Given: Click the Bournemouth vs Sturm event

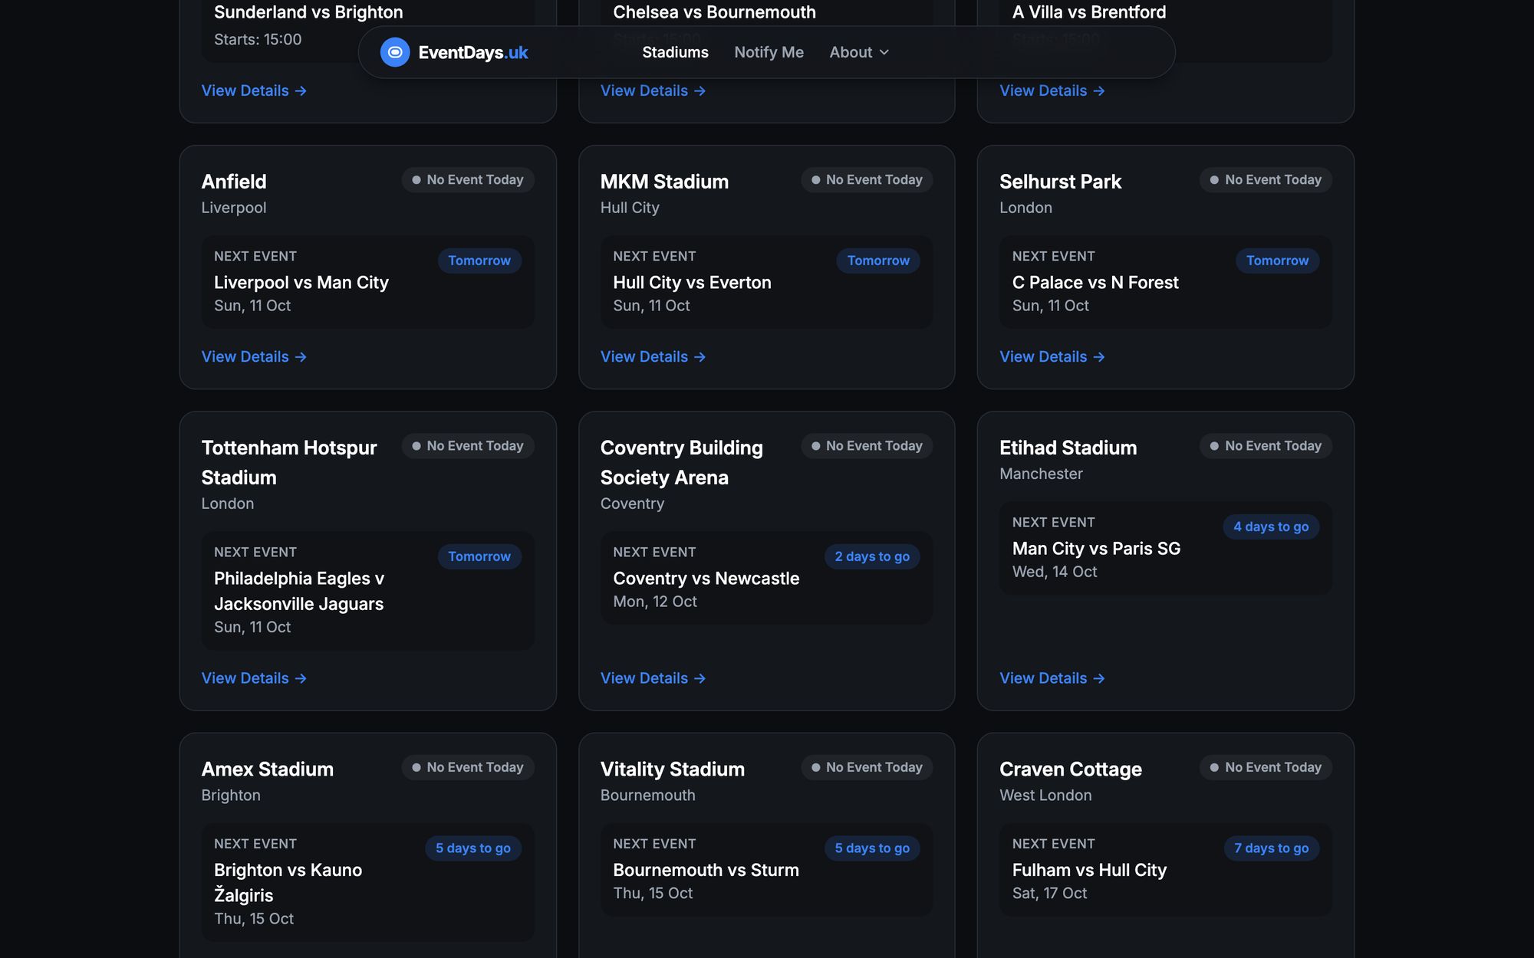Looking at the screenshot, I should (x=706, y=870).
